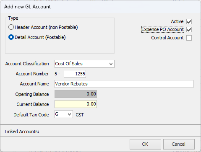Image resolution: width=201 pixels, height=152 pixels.
Task: Click the Control Account label
Action: tap(167, 38)
